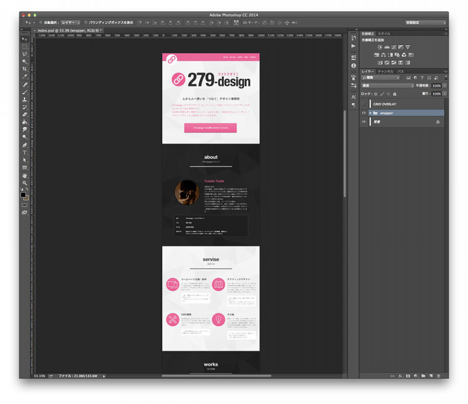The image size is (468, 404).
Task: Select the Eraser tool
Action: click(x=24, y=115)
